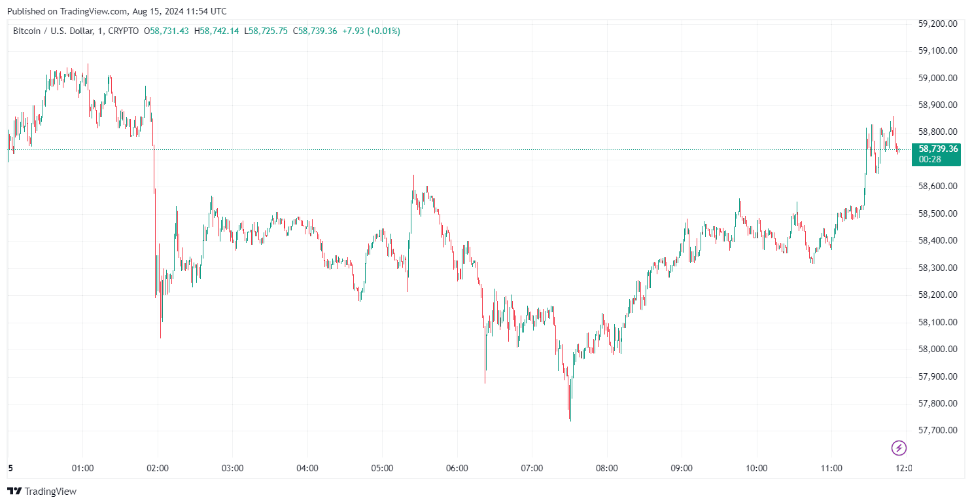Click the open value O58,731.43

pos(167,31)
